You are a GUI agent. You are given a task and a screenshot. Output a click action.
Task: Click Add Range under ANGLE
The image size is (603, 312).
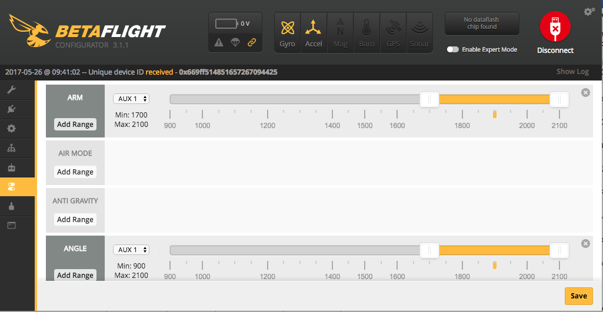[75, 275]
